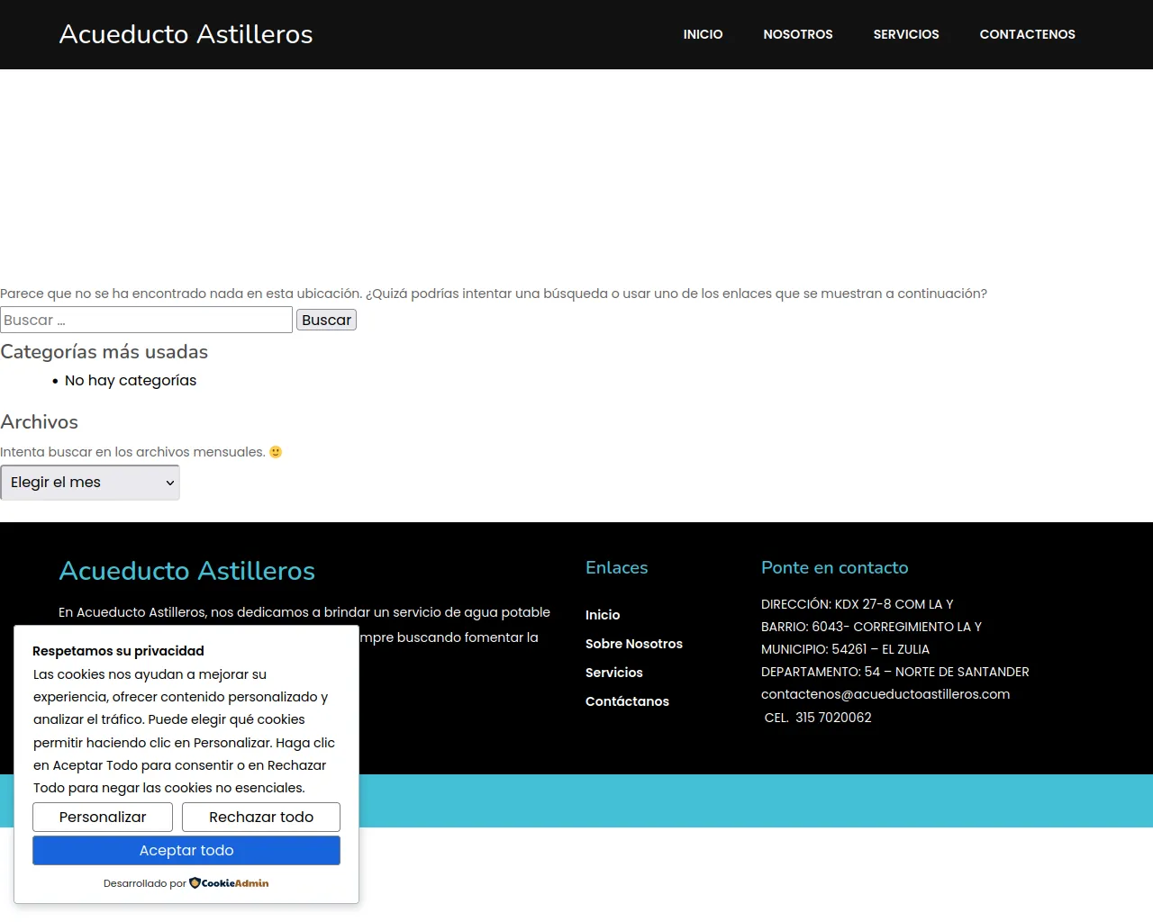Select SERVICIOS in the header menu
This screenshot has width=1153, height=922.
coord(905,34)
